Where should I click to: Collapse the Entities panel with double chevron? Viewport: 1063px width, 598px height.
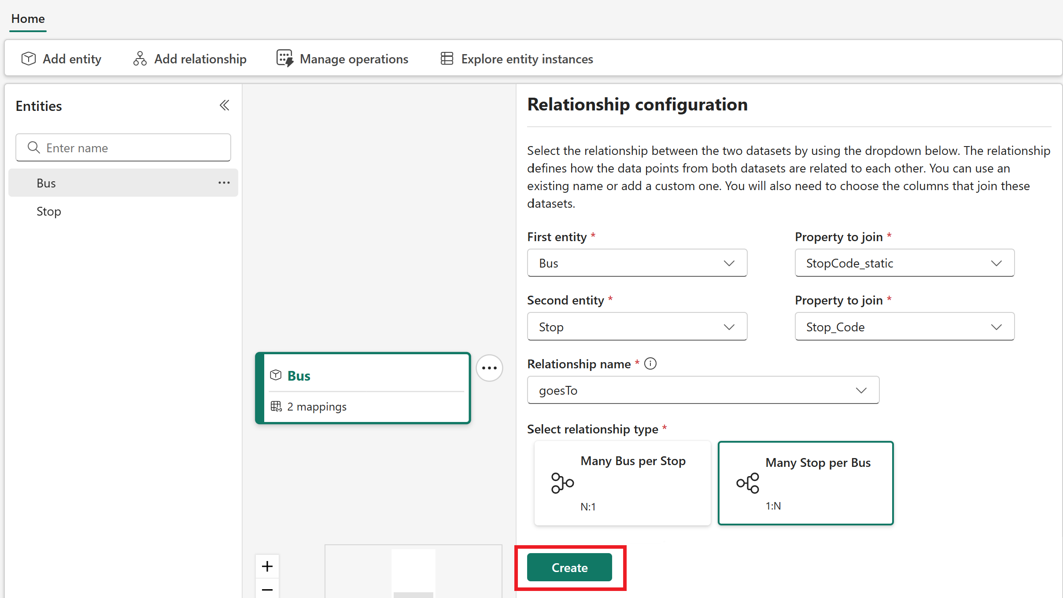pos(225,106)
